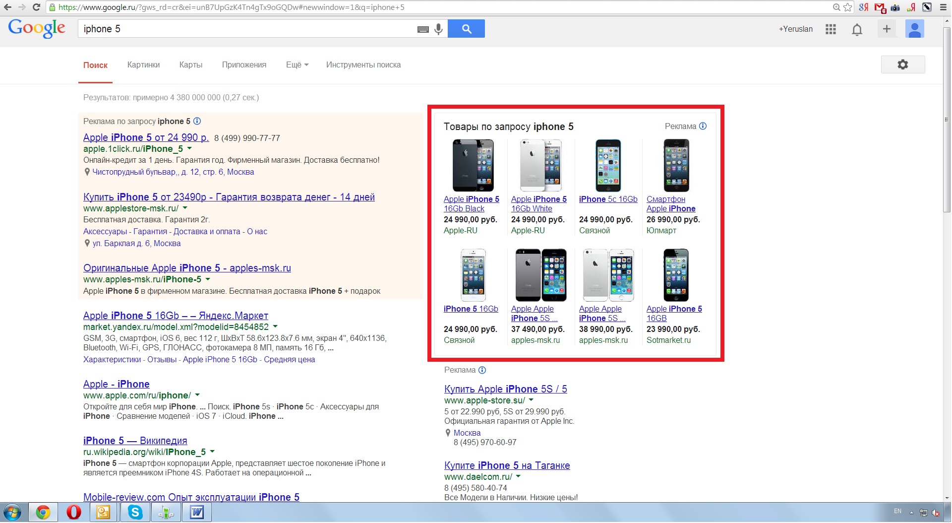Image resolution: width=952 pixels, height=523 pixels.
Task: Expand options arrow for www.apples-msk.ru/iPhone-5
Action: [x=208, y=279]
